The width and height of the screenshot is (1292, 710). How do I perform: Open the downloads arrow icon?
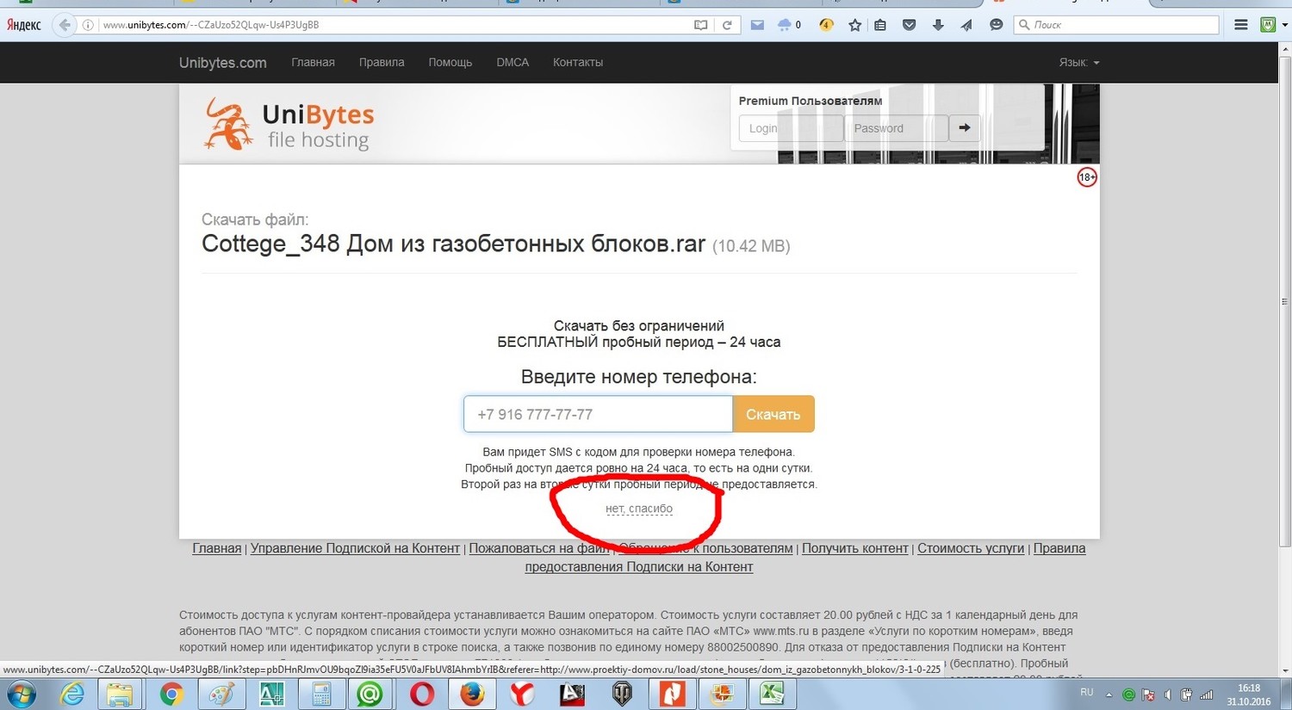pyautogui.click(x=938, y=25)
